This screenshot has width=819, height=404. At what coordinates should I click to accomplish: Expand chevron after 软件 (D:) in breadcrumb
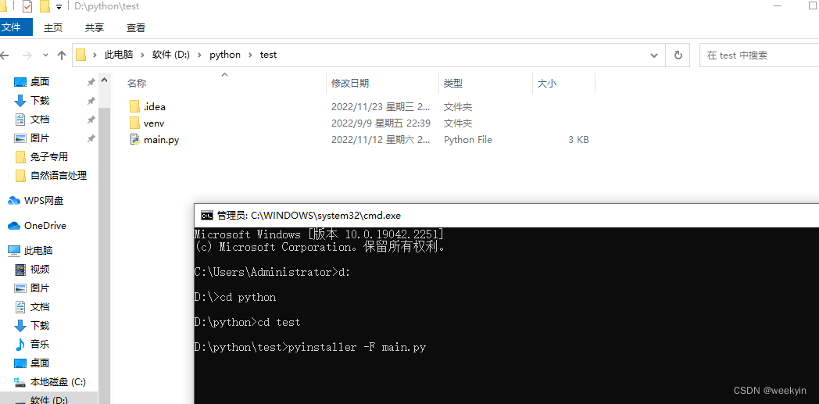pyautogui.click(x=200, y=55)
